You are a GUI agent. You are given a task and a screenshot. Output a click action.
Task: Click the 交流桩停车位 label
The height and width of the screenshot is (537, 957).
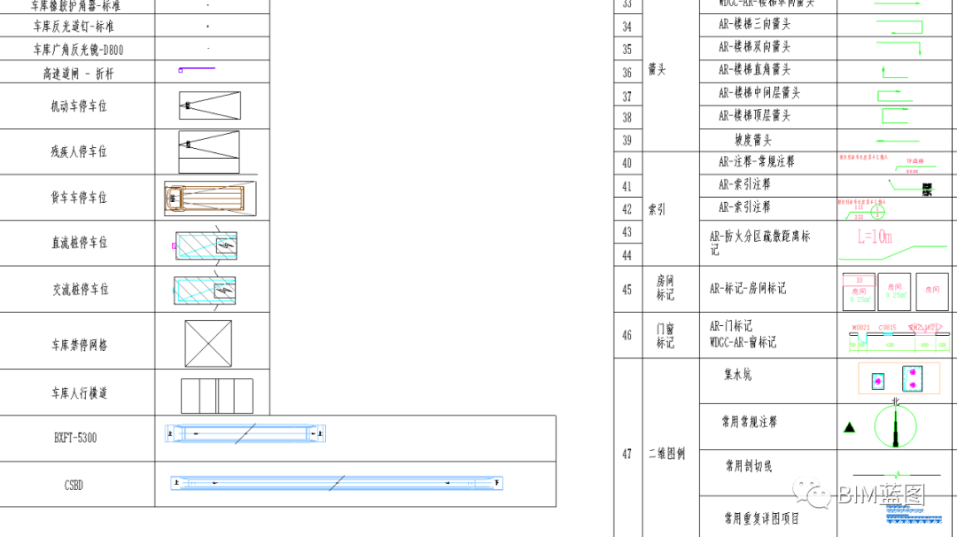click(x=81, y=289)
